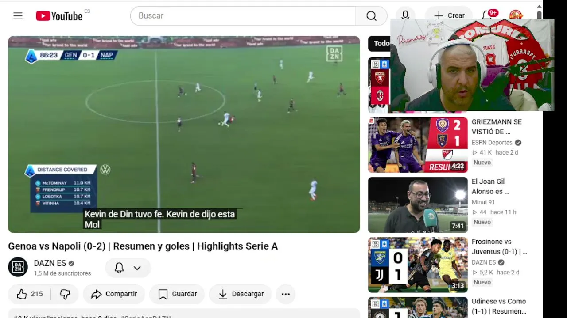Image resolution: width=567 pixels, height=318 pixels.
Task: Click the Compartir share button
Action: coord(114,294)
